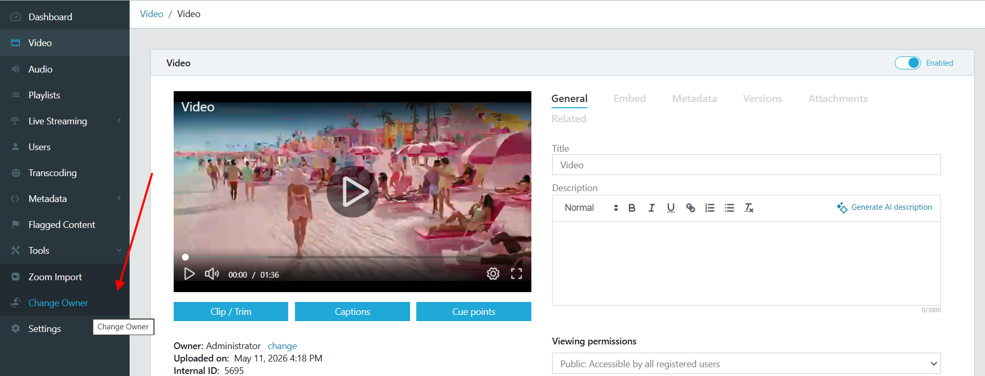The width and height of the screenshot is (985, 376).
Task: Toggle the Enabled switch off
Action: point(907,63)
